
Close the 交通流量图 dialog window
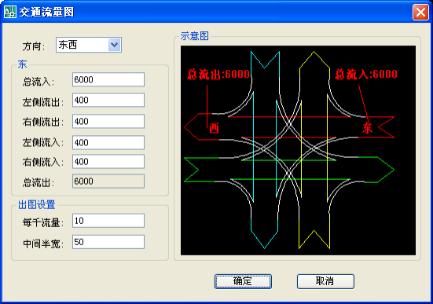[x=420, y=12]
